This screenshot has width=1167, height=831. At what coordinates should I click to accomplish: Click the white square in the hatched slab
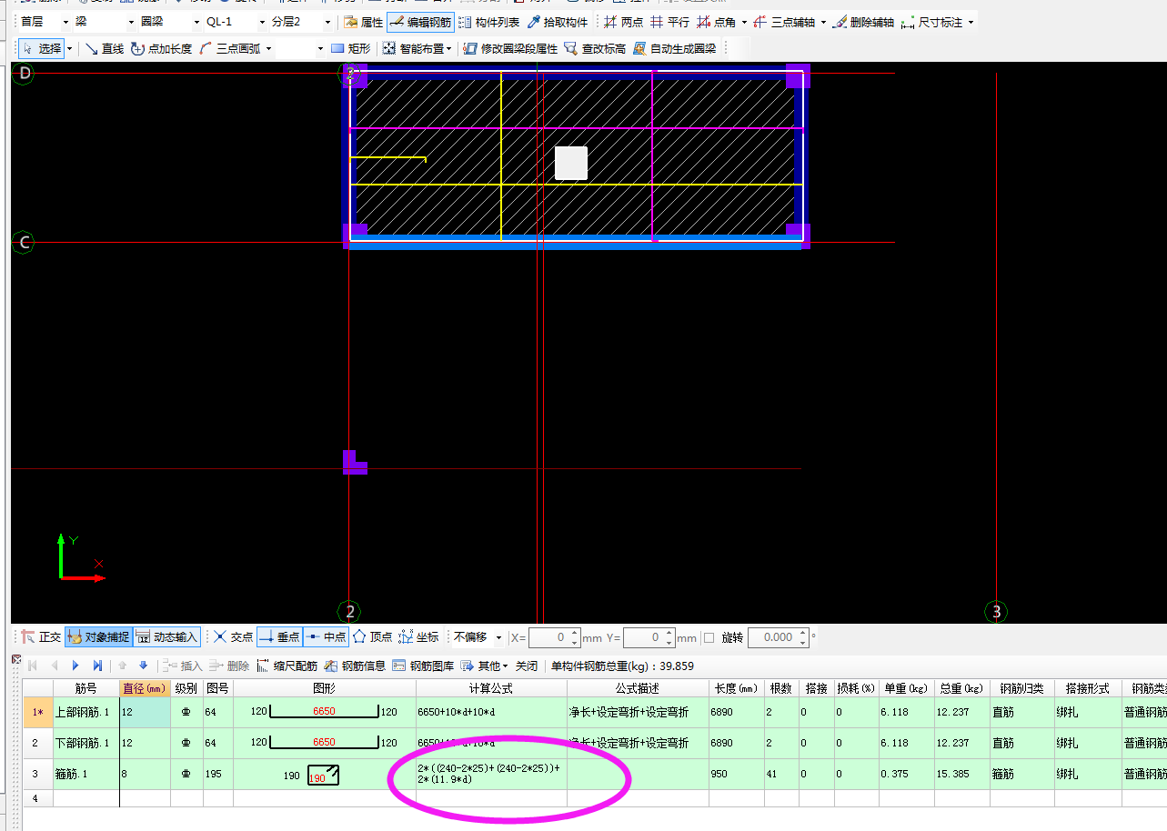pos(571,163)
